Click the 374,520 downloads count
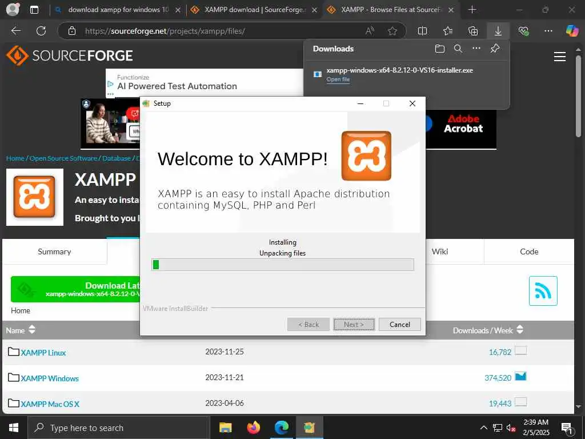585x439 pixels. [x=498, y=378]
